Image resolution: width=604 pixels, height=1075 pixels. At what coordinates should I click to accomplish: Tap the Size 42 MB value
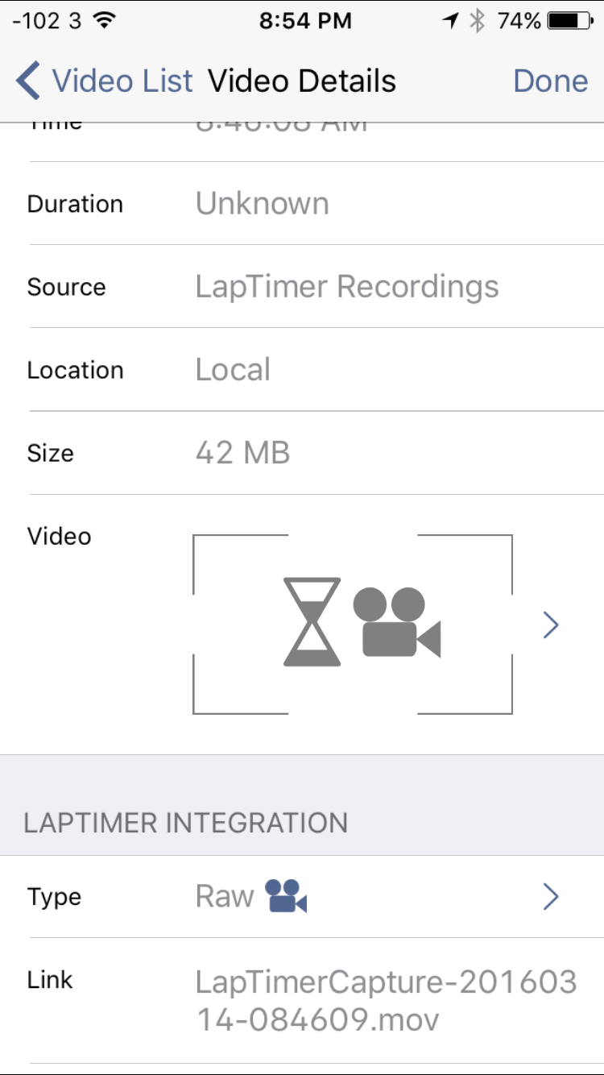click(x=242, y=453)
